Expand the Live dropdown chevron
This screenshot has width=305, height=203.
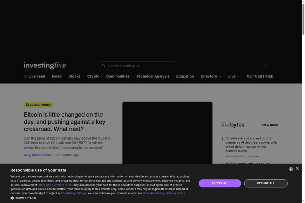[238, 76]
